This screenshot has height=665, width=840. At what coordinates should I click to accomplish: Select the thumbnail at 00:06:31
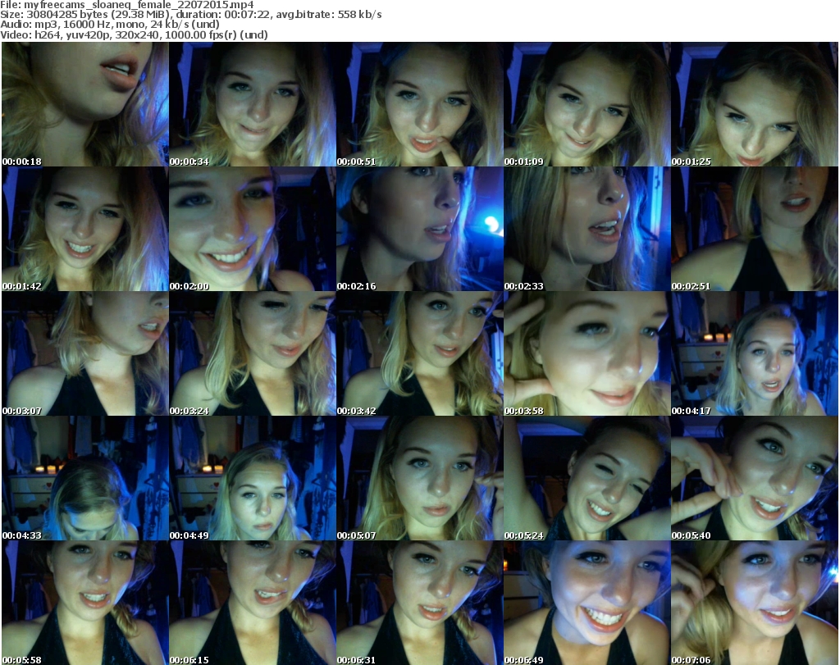click(420, 603)
